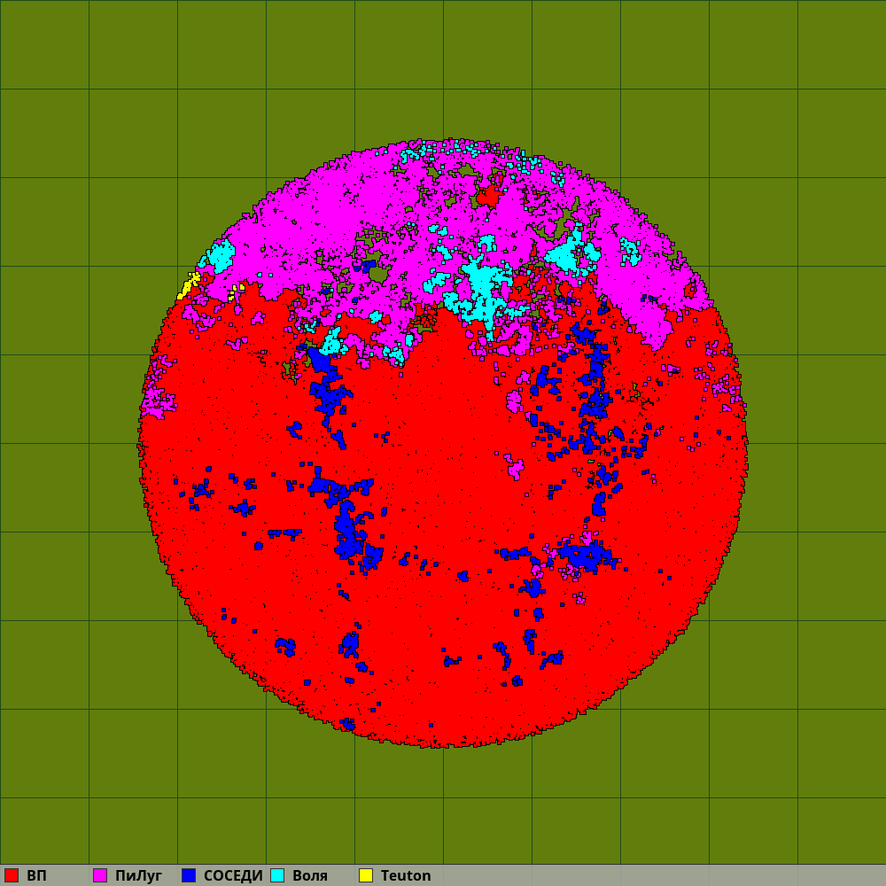The width and height of the screenshot is (886, 886).
Task: Select the magenta ПиЛуг patch on circle's far-left edge
Action: coord(156,399)
